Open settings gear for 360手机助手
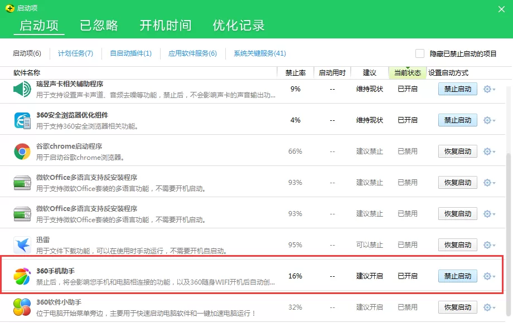513x323 pixels. coord(489,276)
